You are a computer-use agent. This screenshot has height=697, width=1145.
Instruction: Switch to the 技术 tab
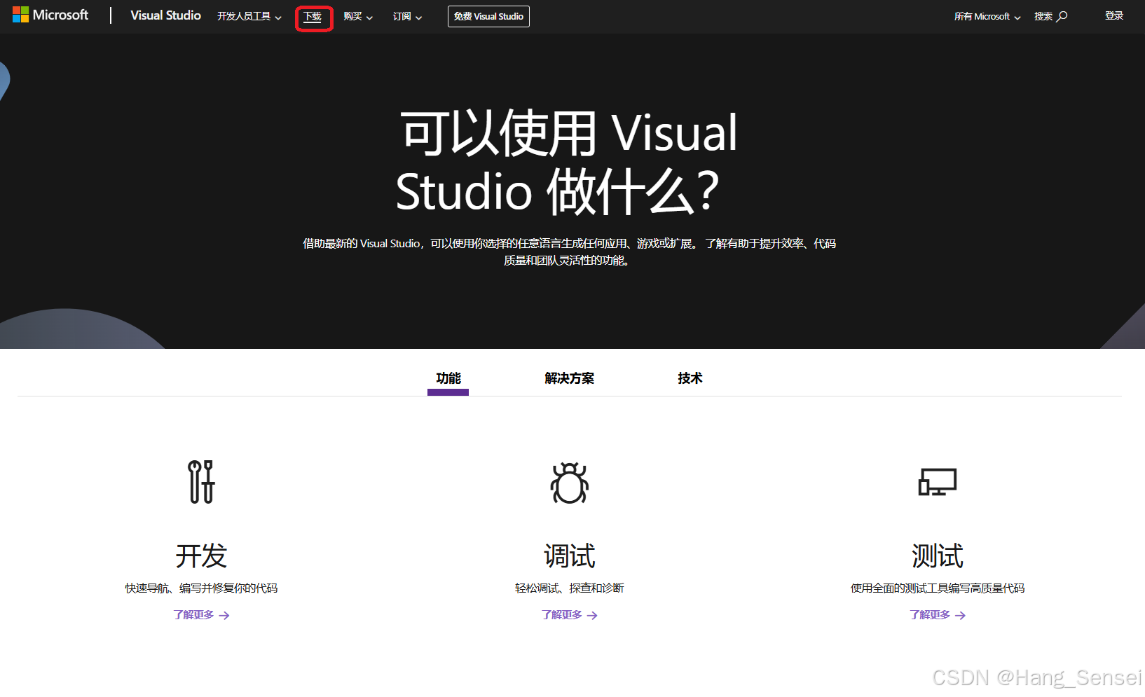pos(690,379)
